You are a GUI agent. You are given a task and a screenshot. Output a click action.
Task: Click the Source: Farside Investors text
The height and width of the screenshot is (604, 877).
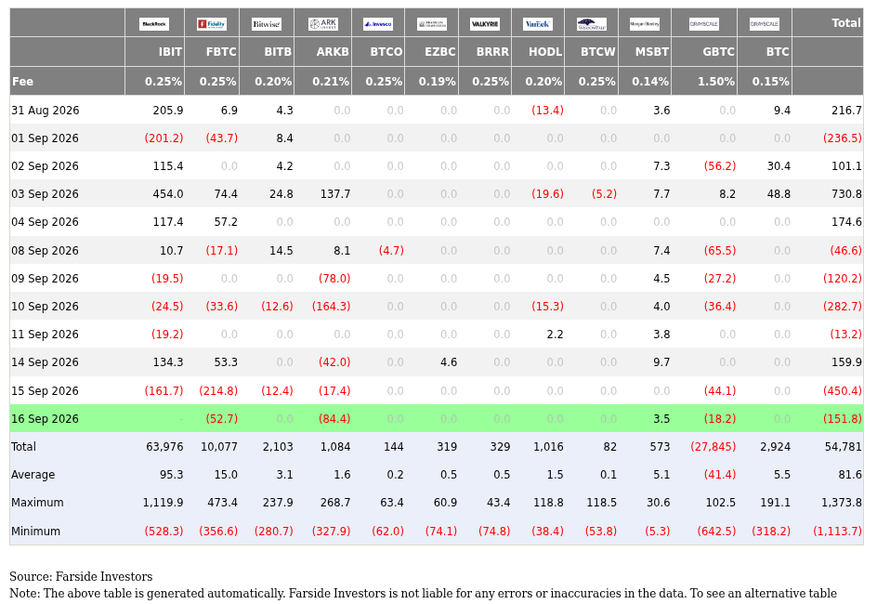pos(81,577)
